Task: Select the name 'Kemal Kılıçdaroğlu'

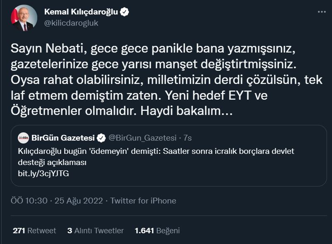Action: (81, 12)
